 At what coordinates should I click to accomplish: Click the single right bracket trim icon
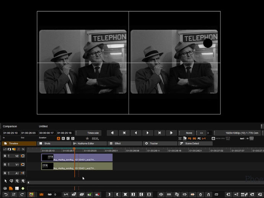(109, 195)
